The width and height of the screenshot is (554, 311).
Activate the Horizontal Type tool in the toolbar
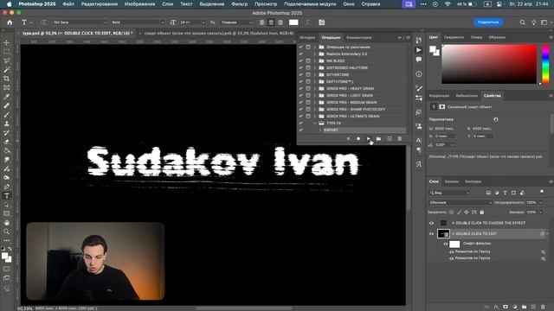pyautogui.click(x=7, y=196)
